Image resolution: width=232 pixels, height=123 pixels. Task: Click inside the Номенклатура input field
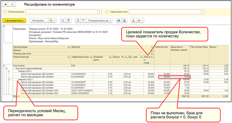[62, 12]
